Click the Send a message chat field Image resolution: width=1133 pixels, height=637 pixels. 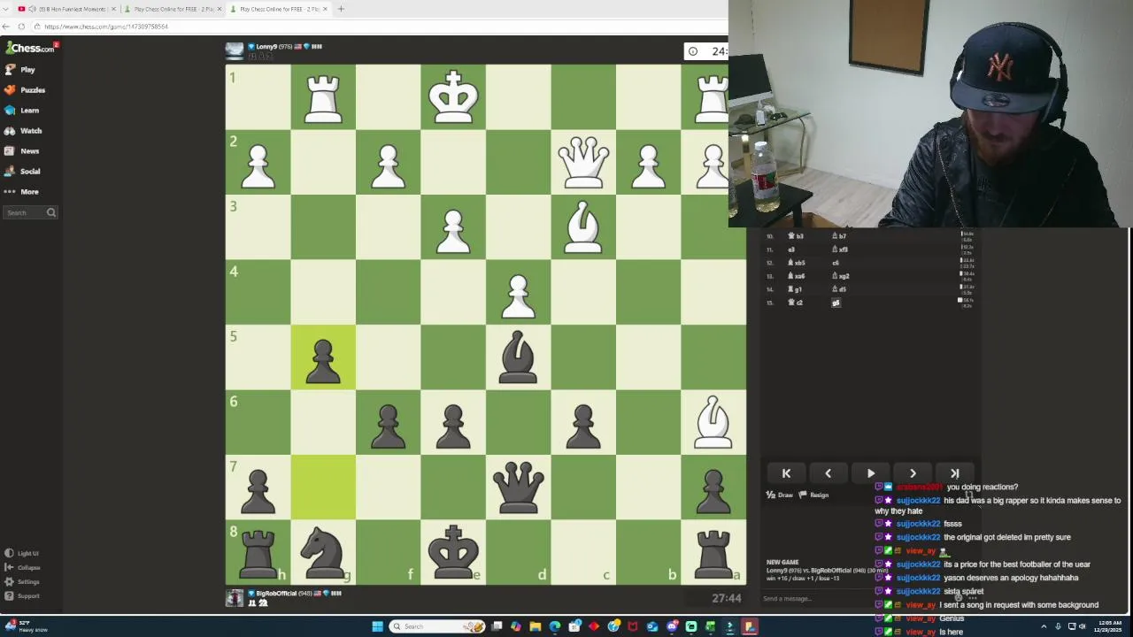coord(814,599)
